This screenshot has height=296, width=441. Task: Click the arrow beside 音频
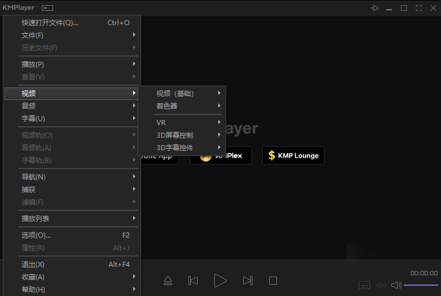tap(134, 106)
